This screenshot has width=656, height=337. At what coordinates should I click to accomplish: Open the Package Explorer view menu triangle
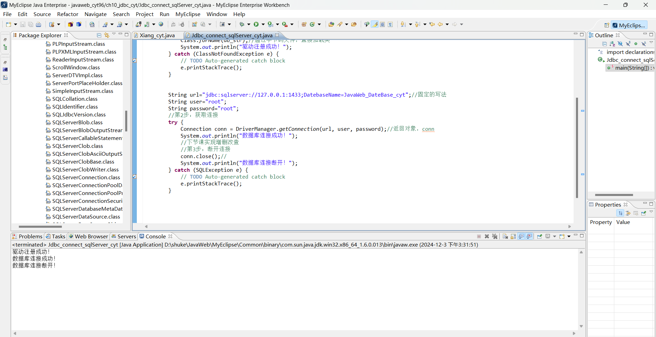pos(114,34)
